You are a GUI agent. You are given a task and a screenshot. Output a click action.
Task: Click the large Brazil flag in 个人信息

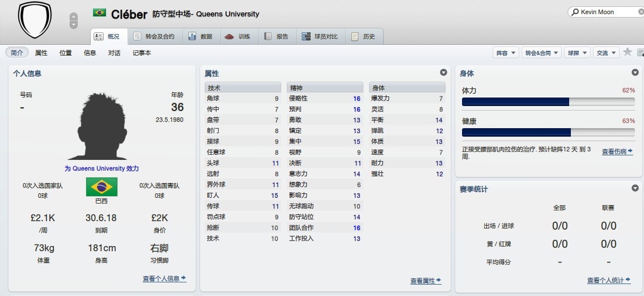(102, 187)
